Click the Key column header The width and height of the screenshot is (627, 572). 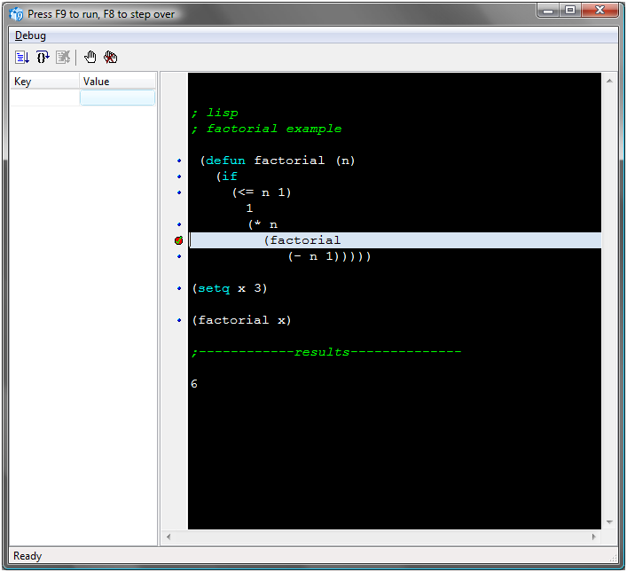pos(44,82)
